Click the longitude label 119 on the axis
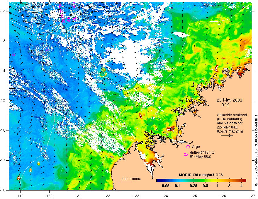Image resolution: width=258 pixels, height=199 pixels. pos(21,196)
